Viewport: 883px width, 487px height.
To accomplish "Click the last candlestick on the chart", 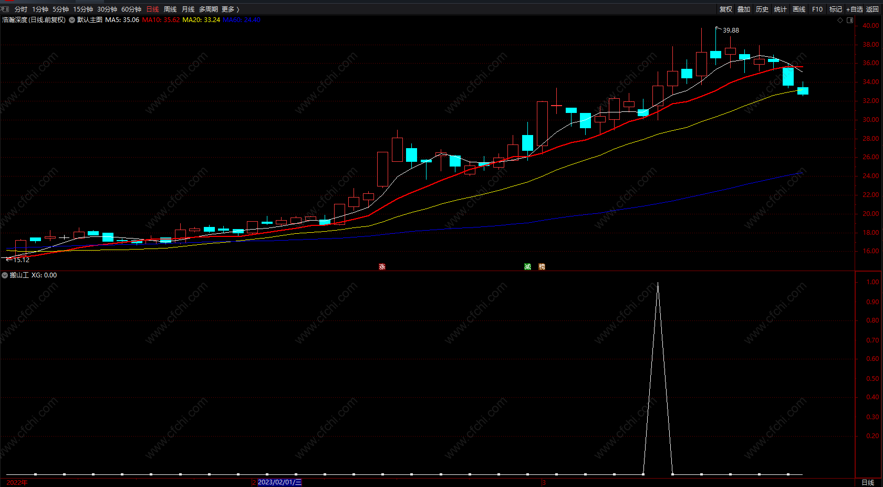I will tap(803, 90).
